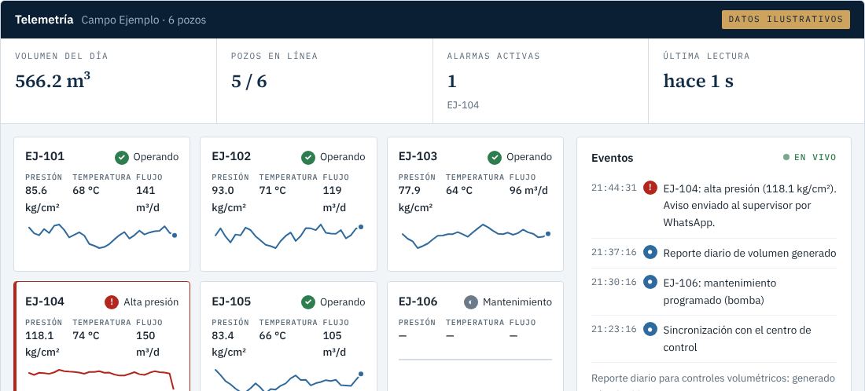The image size is (865, 391).
Task: Open the EJ-104 well card title
Action: coord(45,301)
